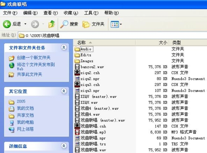Viewport: 207px width, 153px height.
Task: Collapse the 文件和文件夹任务 panel
Action: point(64,47)
